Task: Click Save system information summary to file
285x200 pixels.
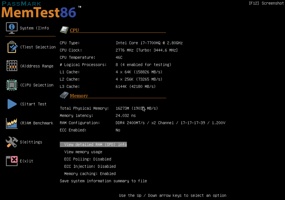Action: tap(103, 181)
